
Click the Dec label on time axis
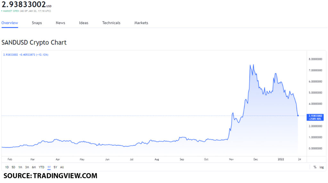click(x=256, y=159)
